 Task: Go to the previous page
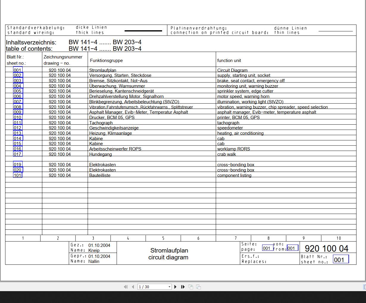(x=133, y=287)
